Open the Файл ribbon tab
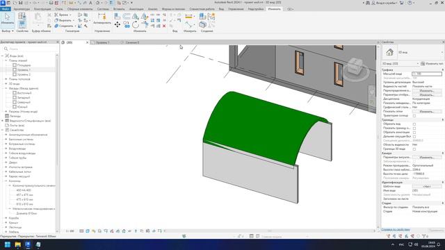 (x=6, y=9)
